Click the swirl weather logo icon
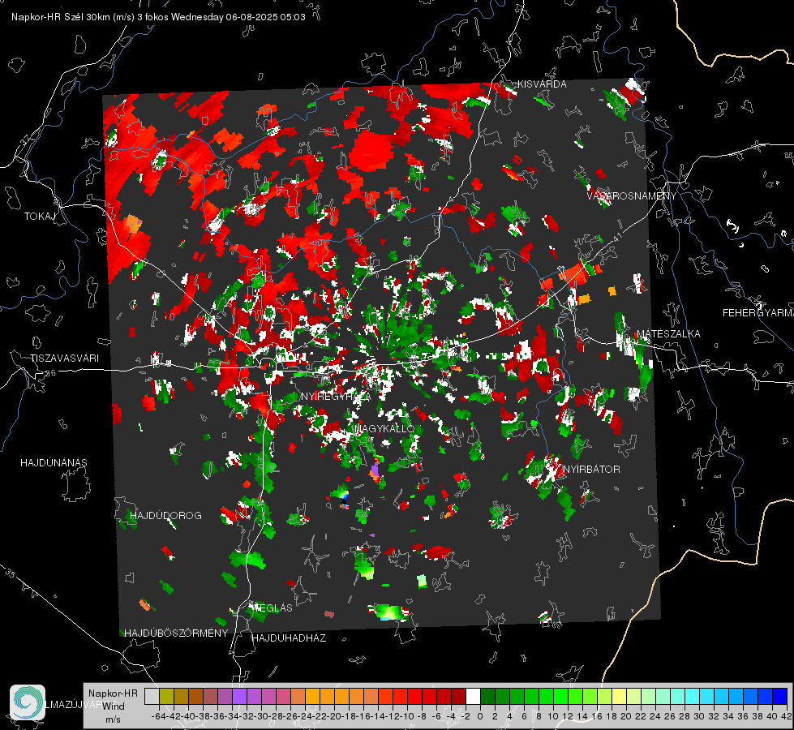 (28, 702)
